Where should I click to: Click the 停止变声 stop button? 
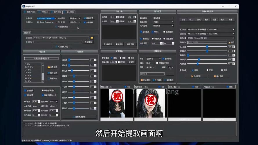[x=218, y=76]
